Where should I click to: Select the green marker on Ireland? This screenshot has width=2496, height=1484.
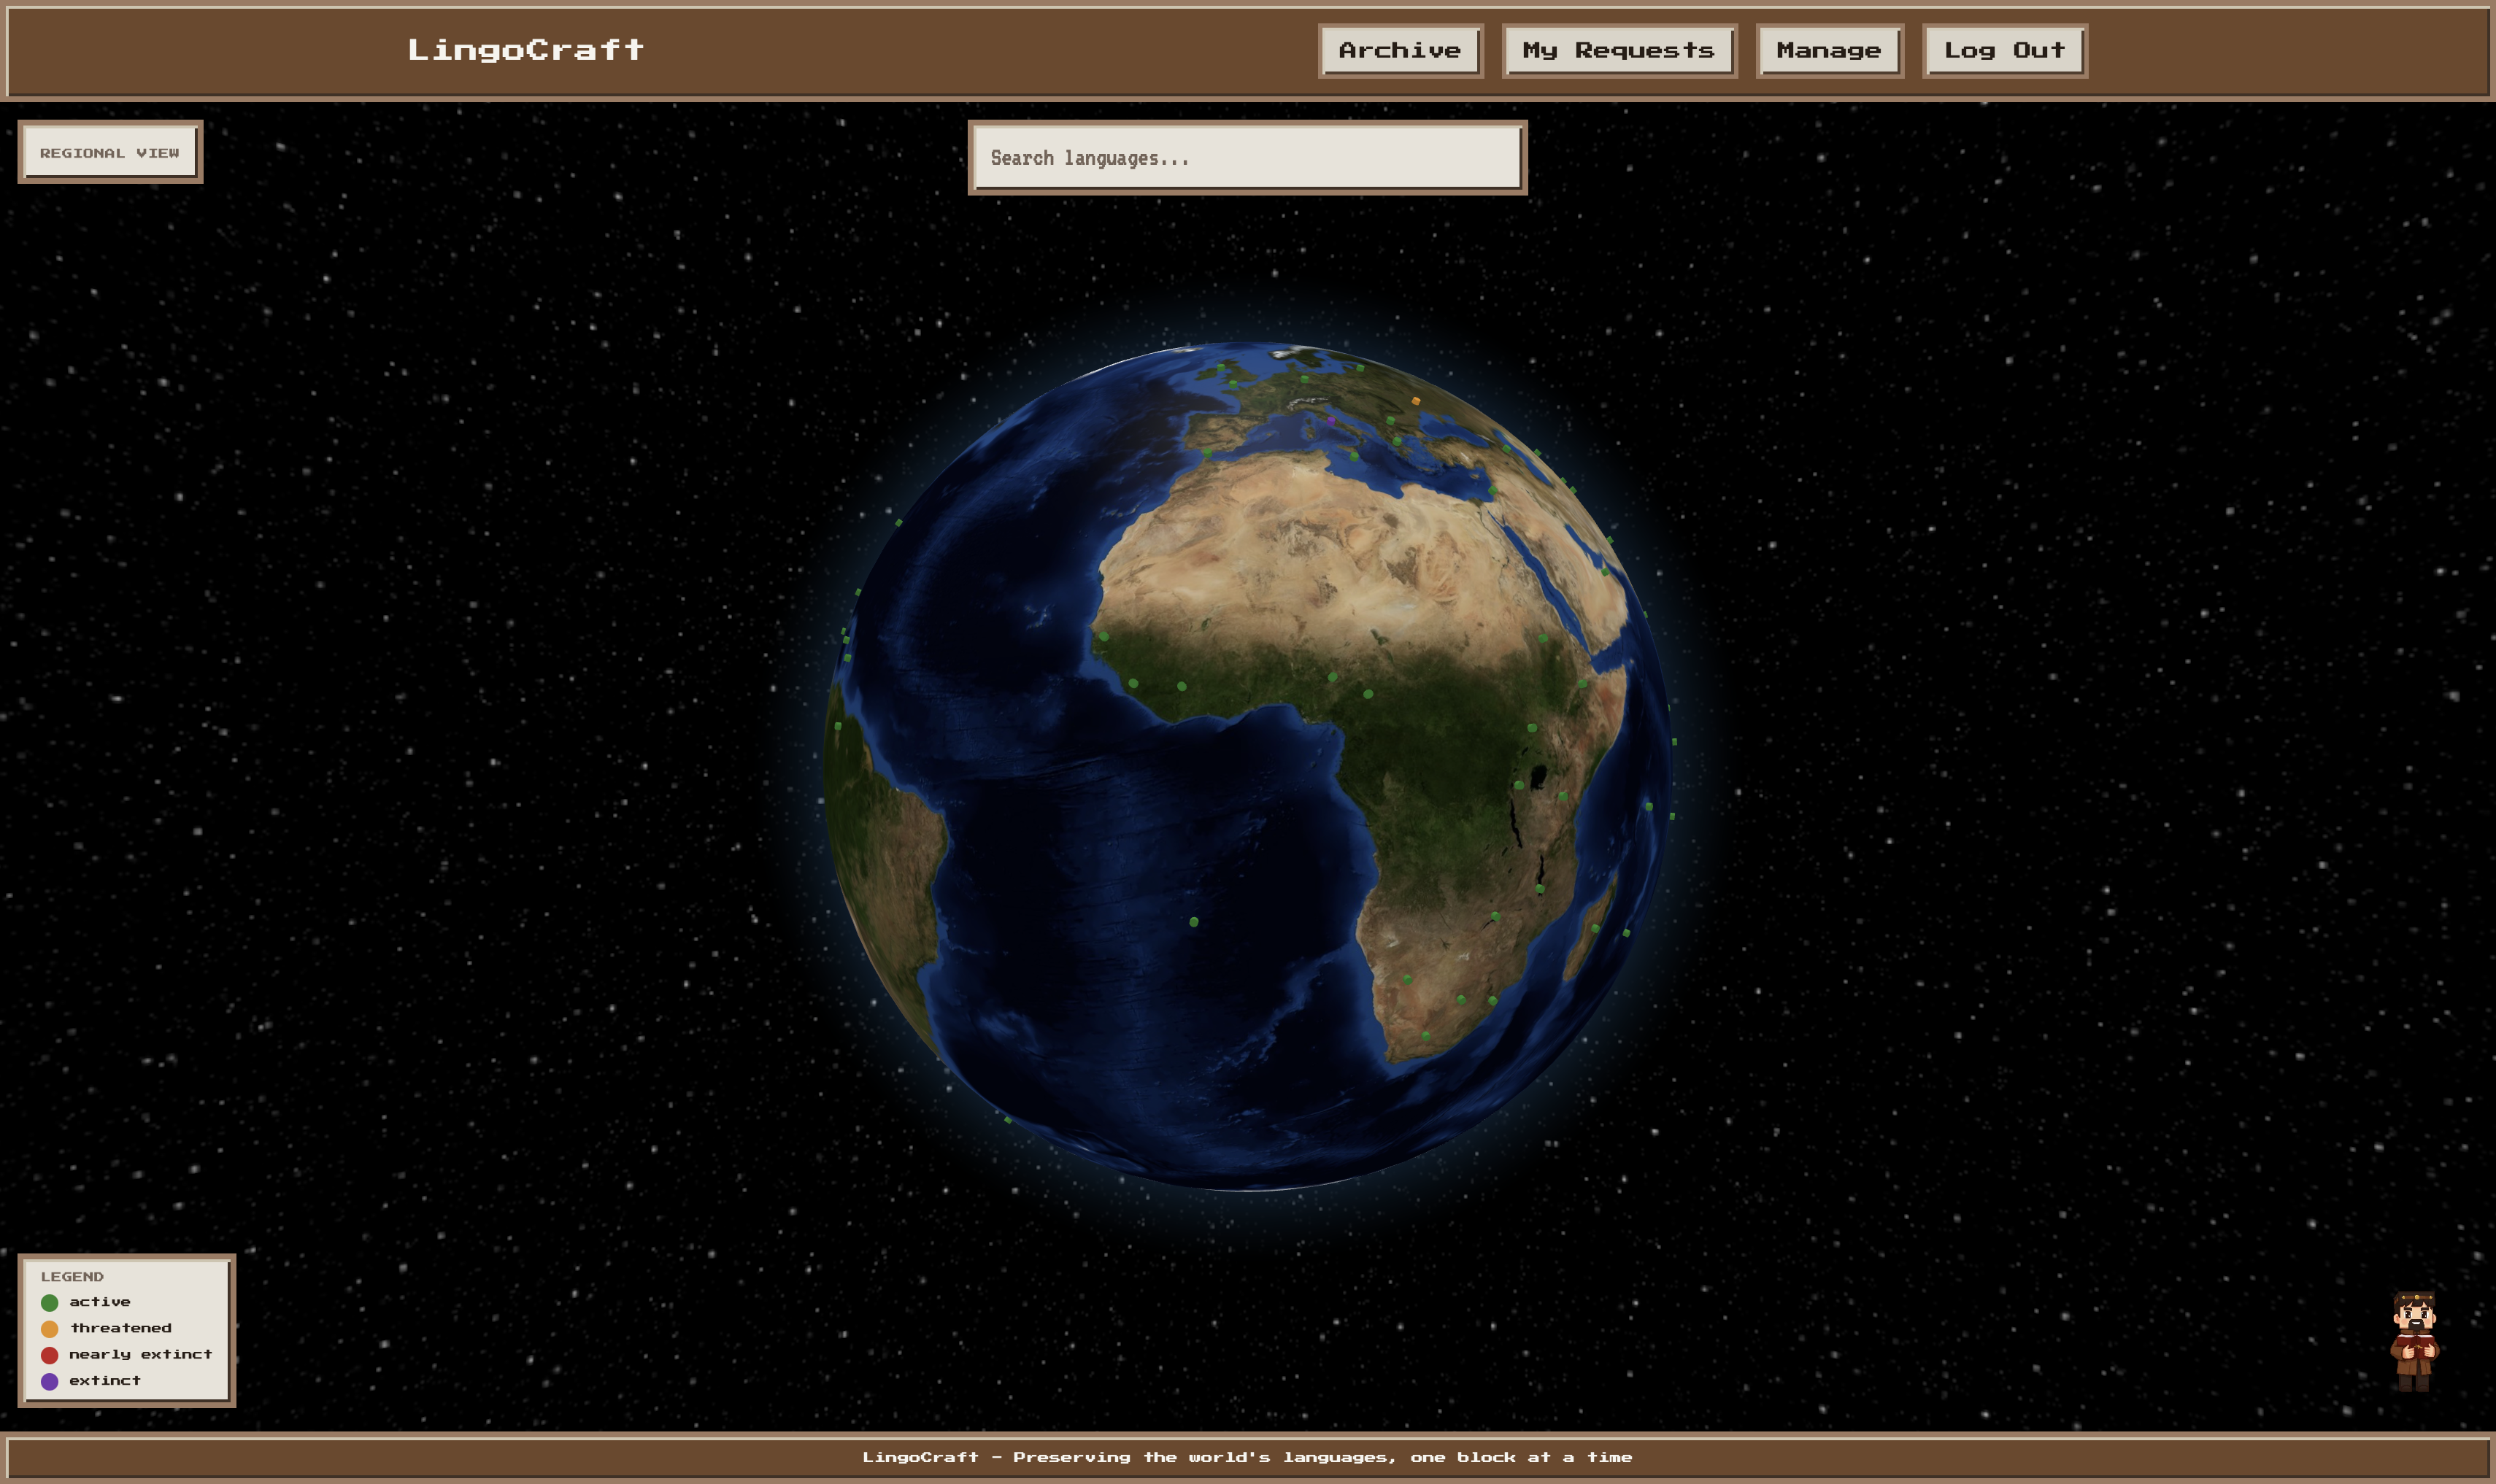pos(1221,368)
